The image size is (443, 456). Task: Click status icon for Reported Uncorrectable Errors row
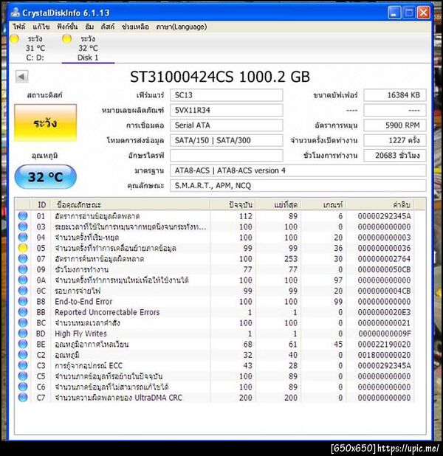23,312
